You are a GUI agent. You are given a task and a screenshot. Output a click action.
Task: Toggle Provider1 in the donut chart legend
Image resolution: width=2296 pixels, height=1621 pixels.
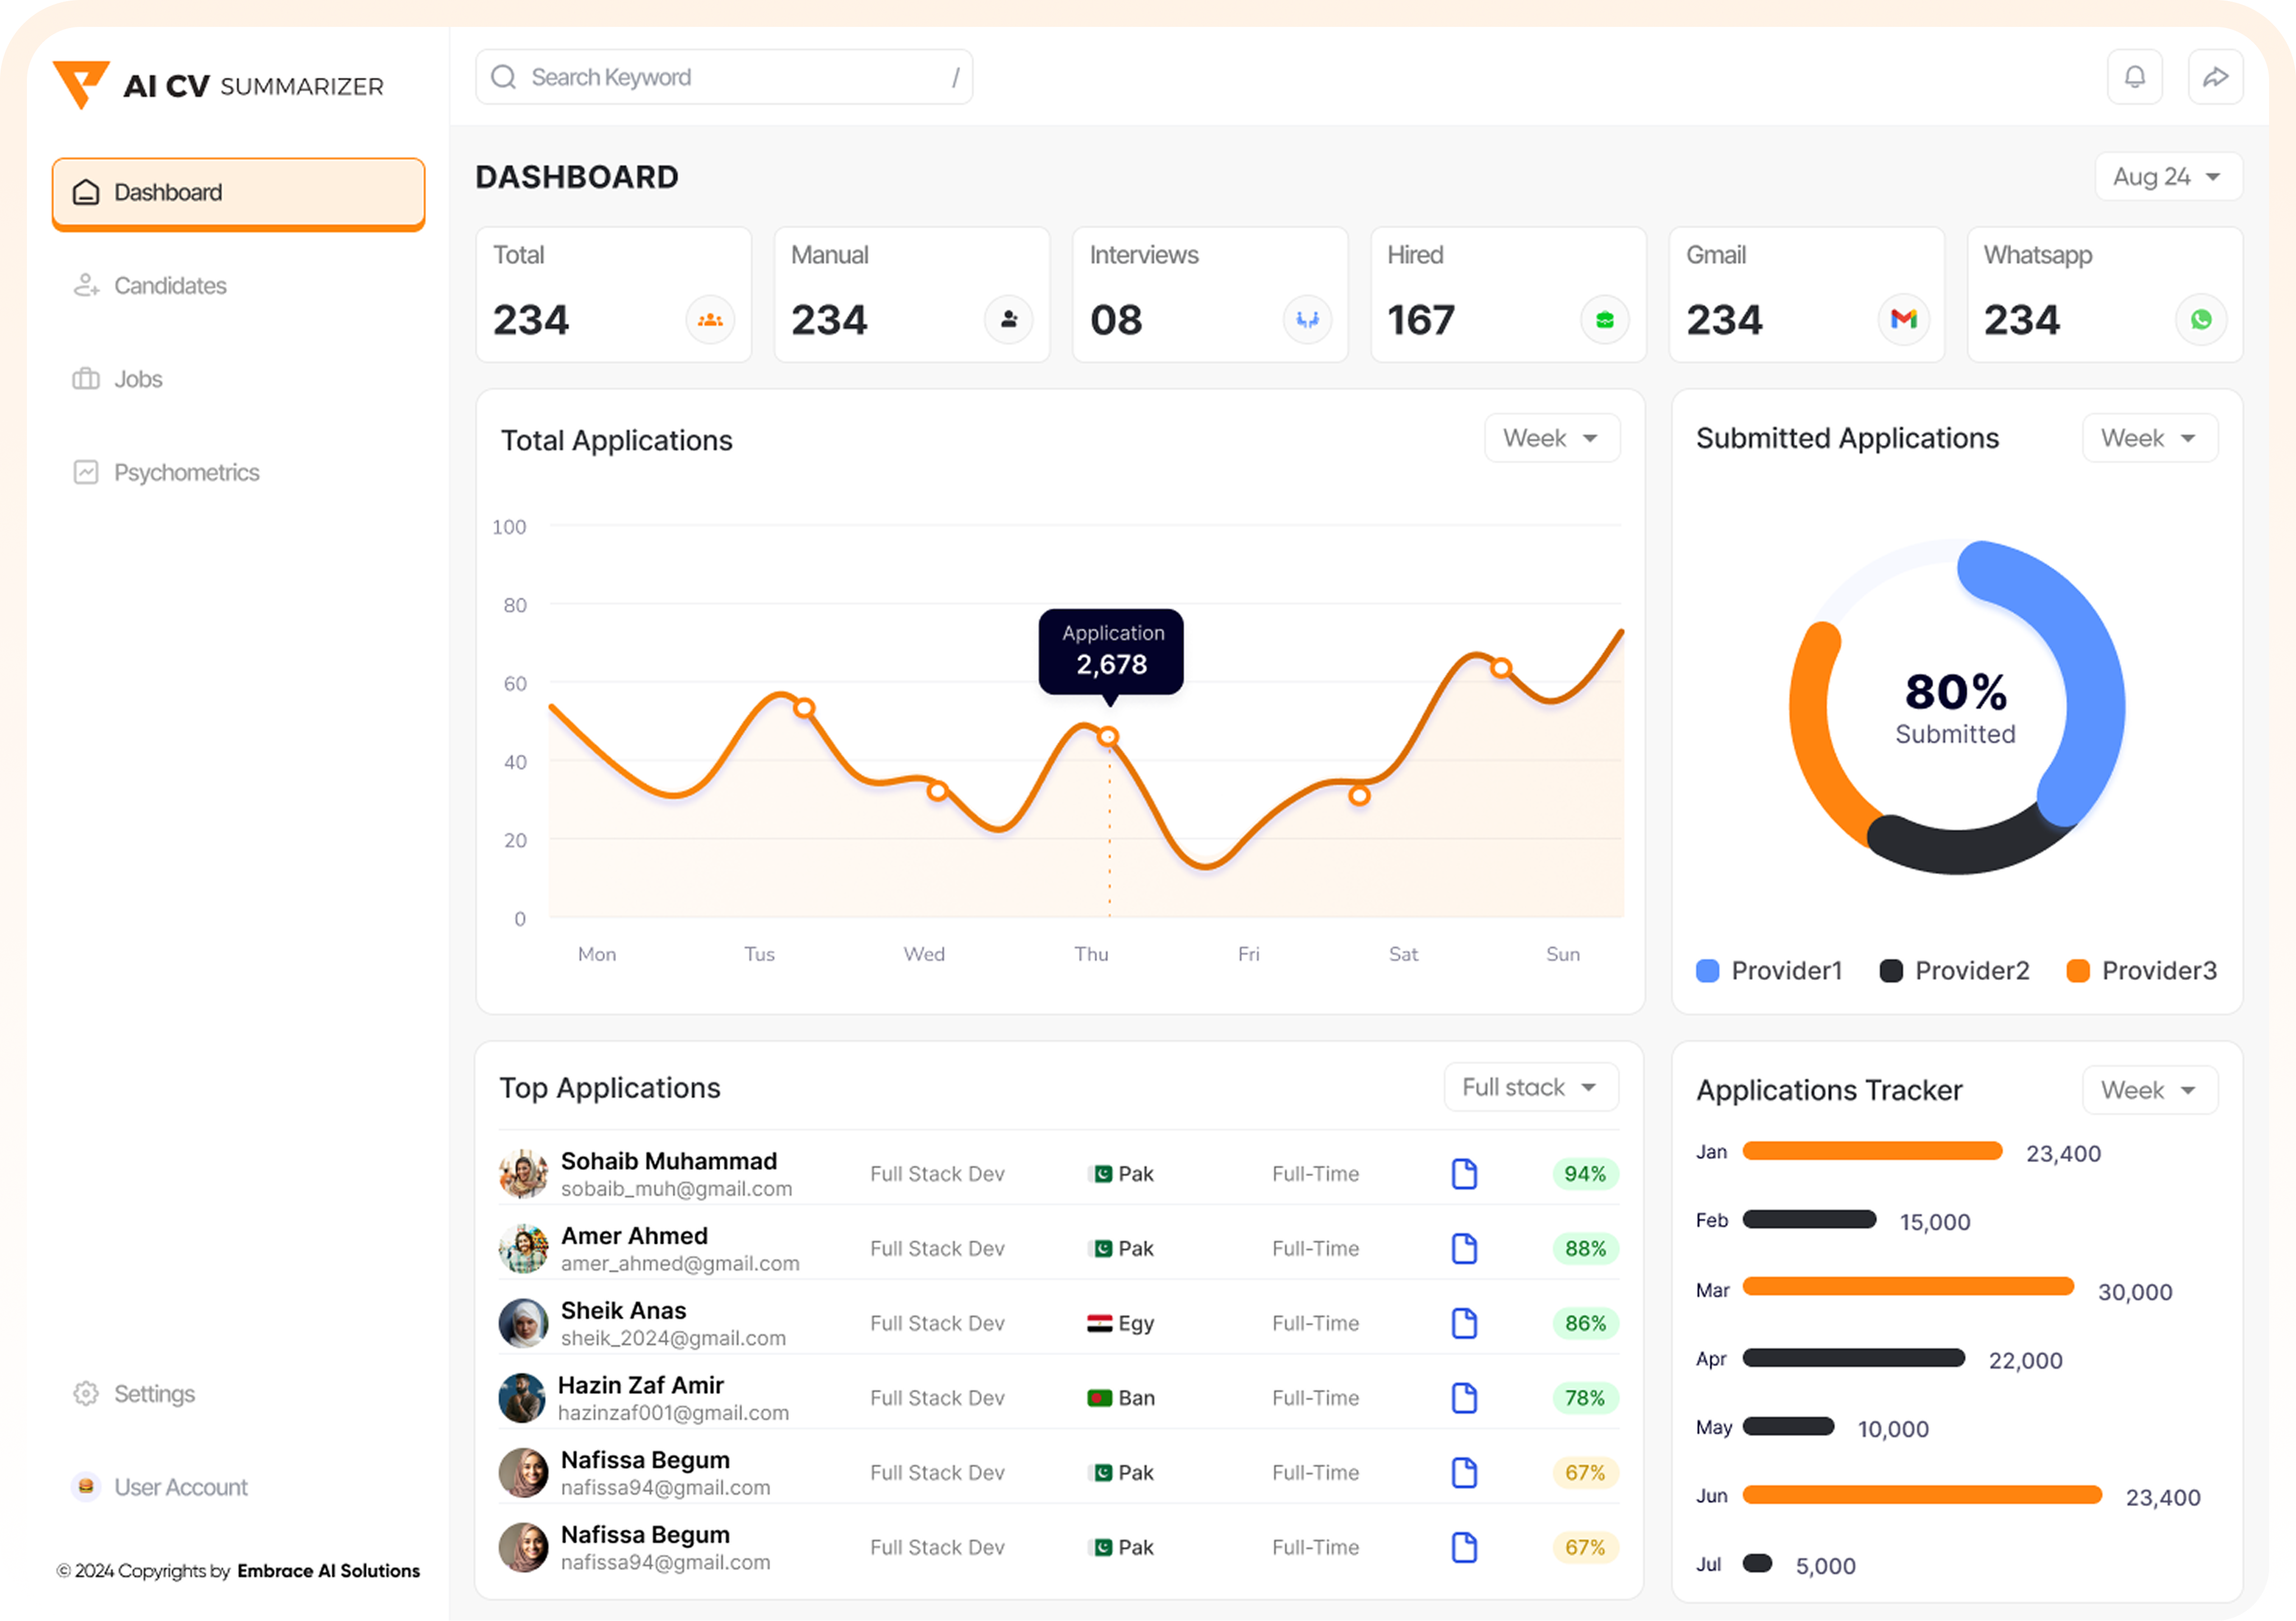(x=1770, y=970)
